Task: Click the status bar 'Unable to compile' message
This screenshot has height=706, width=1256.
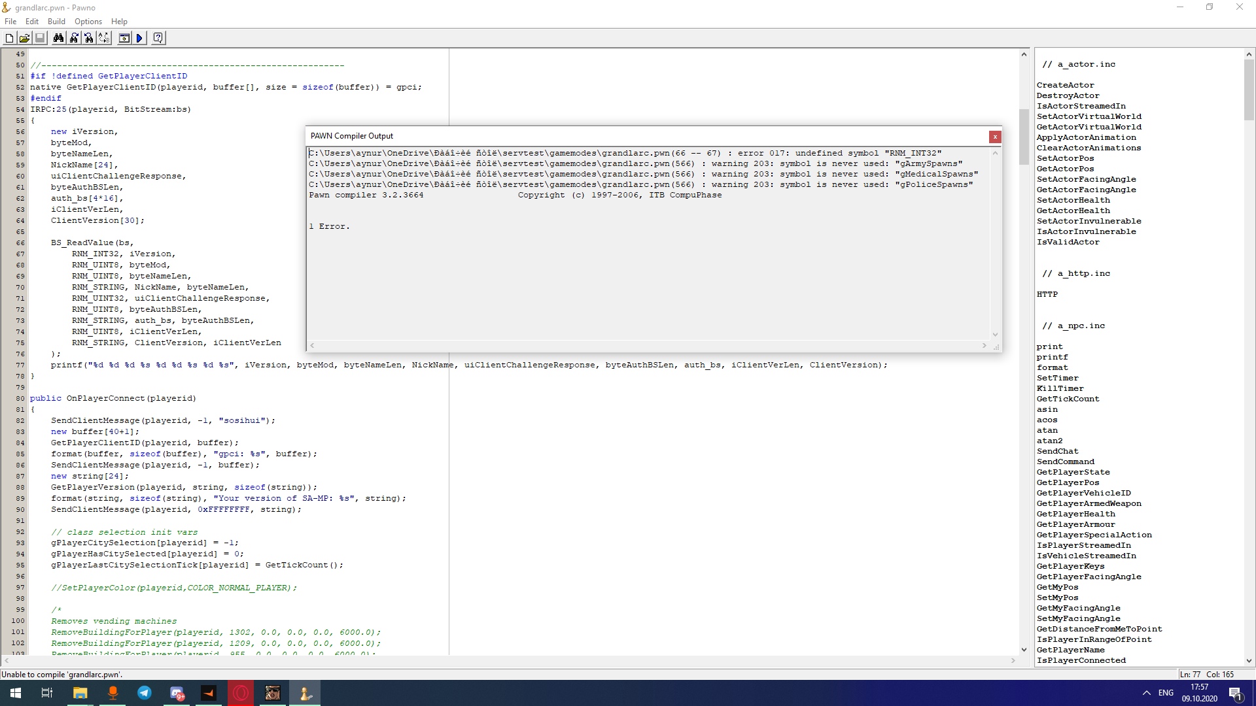Action: [x=62, y=674]
